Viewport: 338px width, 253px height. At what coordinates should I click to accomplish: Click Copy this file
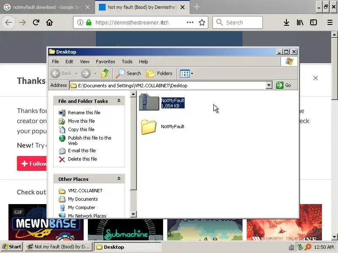(81, 129)
